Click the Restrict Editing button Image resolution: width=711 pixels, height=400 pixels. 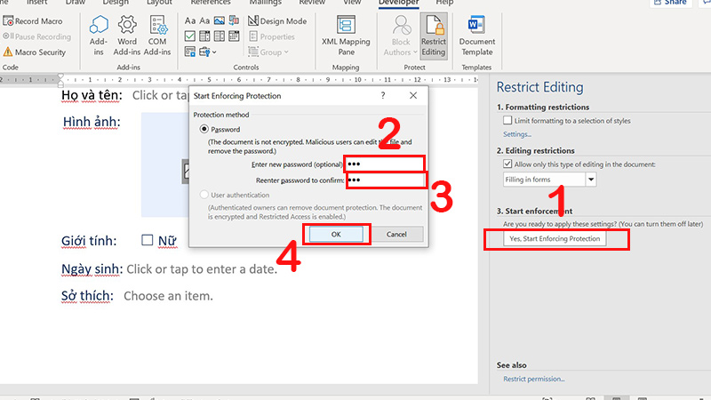coord(434,36)
